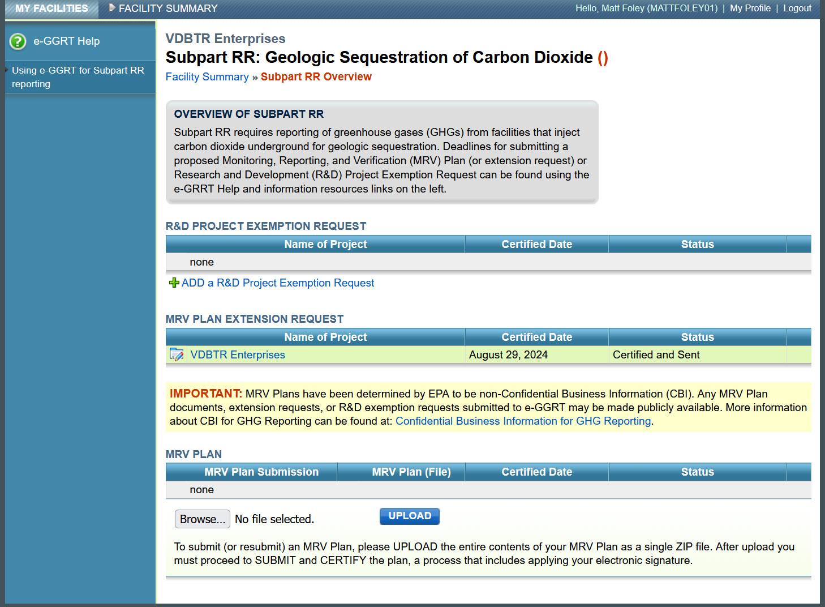Viewport: 825px width, 607px height.
Task: Click Subpart RR Overview breadcrumb text
Action: pos(316,77)
